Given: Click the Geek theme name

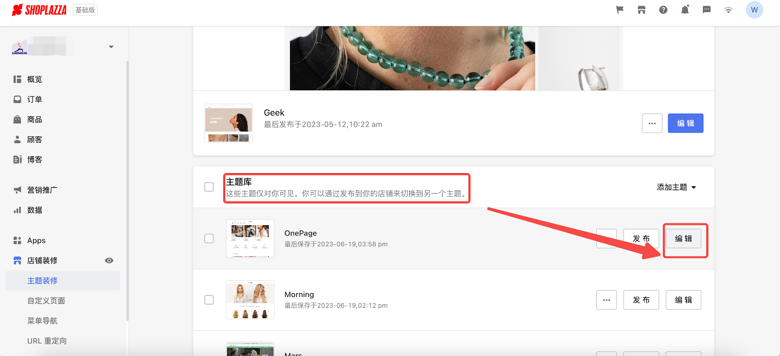Looking at the screenshot, I should point(274,113).
